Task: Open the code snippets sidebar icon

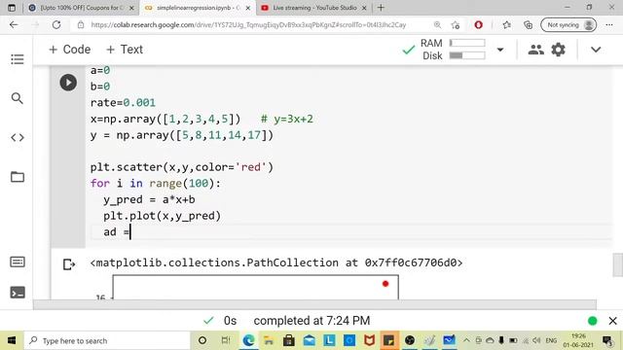Action: [x=18, y=137]
